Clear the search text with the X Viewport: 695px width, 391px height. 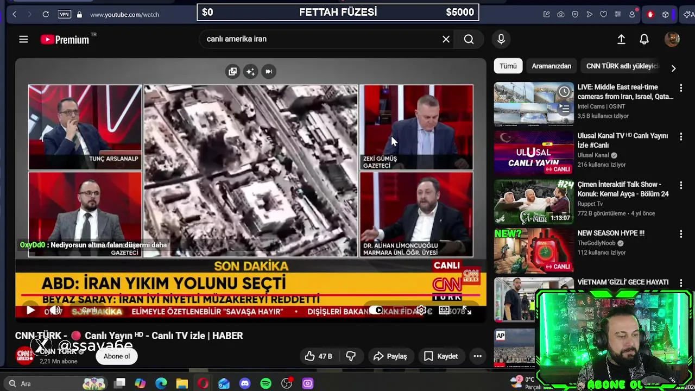[x=446, y=39]
